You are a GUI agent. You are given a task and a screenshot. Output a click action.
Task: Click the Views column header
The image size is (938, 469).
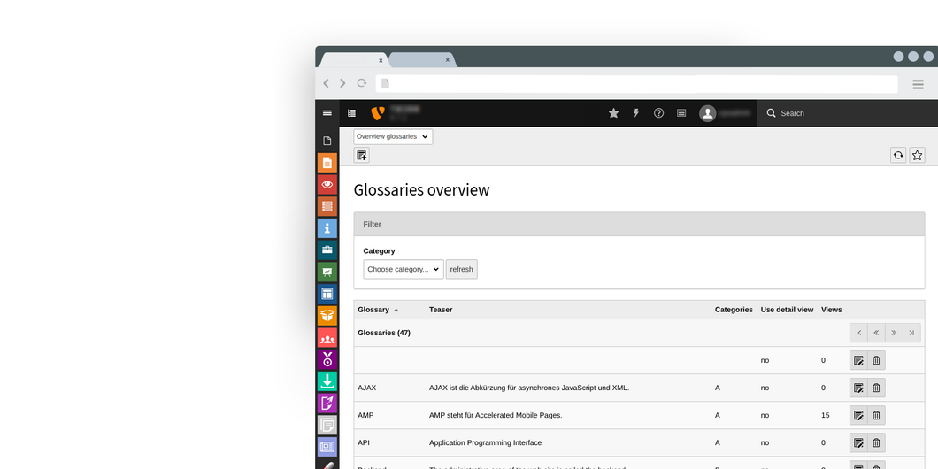tap(831, 310)
